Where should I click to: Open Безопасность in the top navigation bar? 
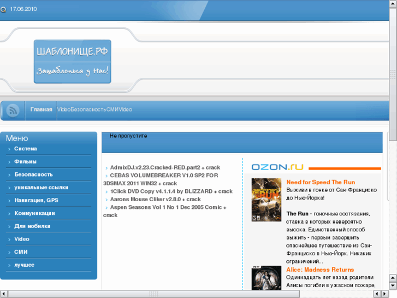point(88,109)
